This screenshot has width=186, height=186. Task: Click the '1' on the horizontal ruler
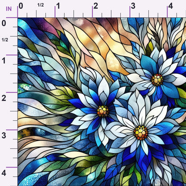58,6
